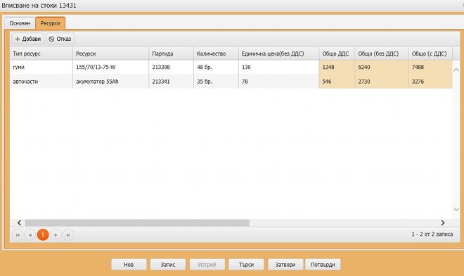
Task: Click the Общо (с ДДС) header
Action: pyautogui.click(x=430, y=54)
